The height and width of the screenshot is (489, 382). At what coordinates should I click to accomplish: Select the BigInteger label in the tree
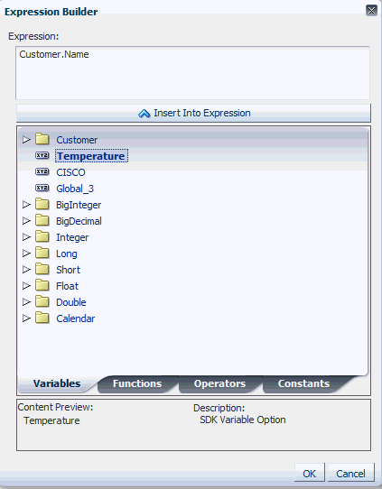pos(79,205)
